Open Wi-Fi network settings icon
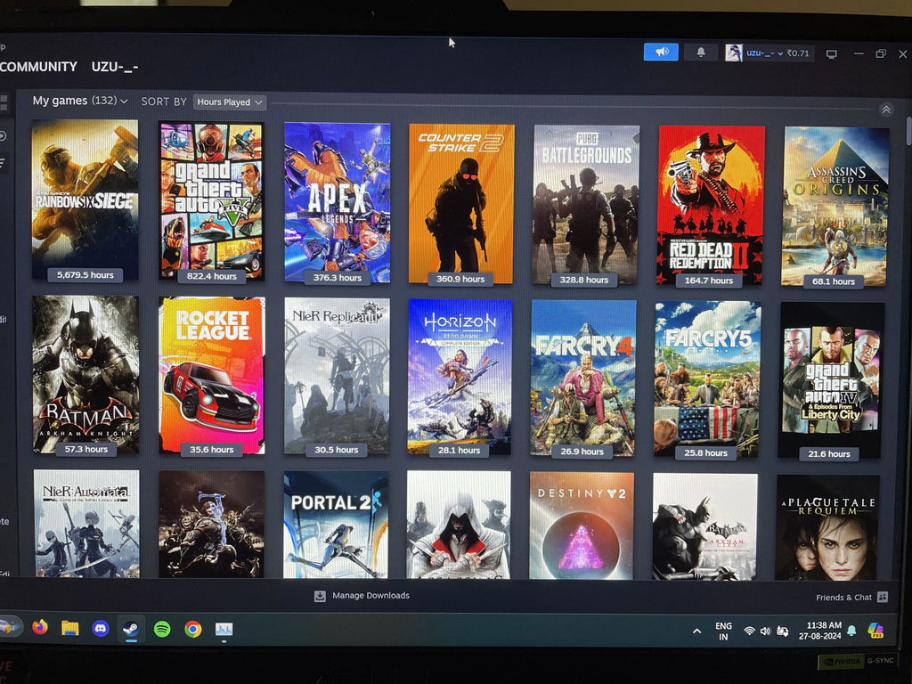 (x=750, y=631)
